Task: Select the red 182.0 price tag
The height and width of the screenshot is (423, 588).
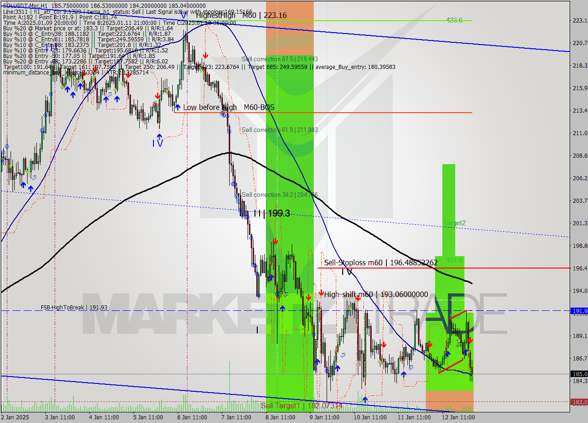Action: tap(580, 402)
